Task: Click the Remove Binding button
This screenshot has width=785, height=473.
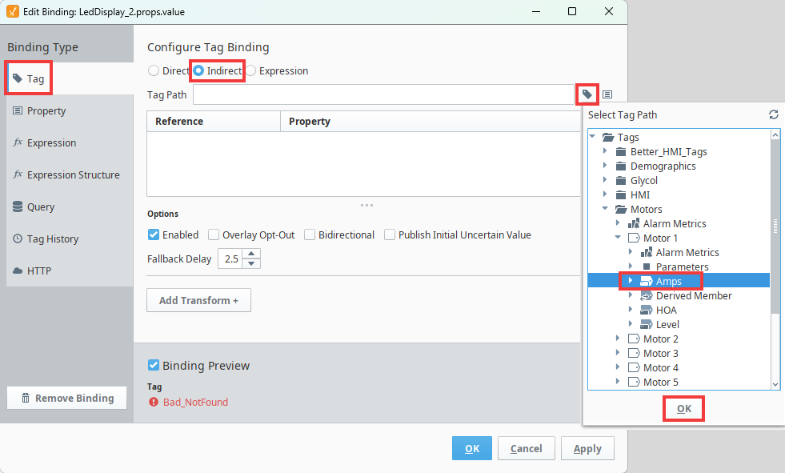Action: pos(66,398)
